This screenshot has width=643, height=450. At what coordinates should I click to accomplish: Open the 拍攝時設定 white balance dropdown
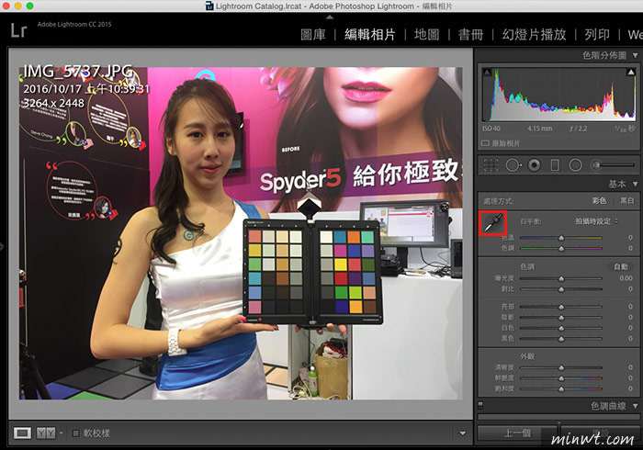[596, 221]
